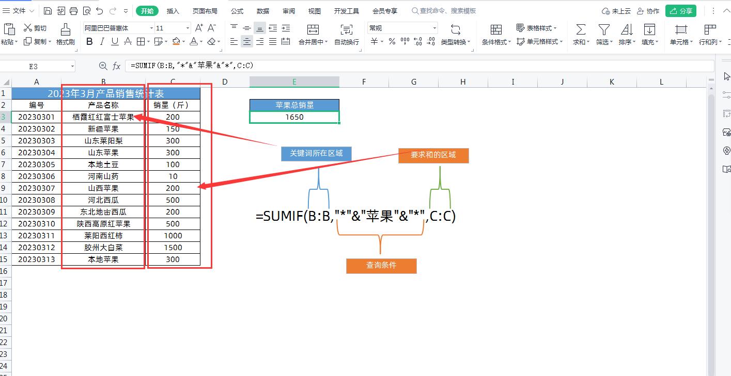Click the Print icon in quick access toolbar
This screenshot has width=731, height=376.
(73, 11)
